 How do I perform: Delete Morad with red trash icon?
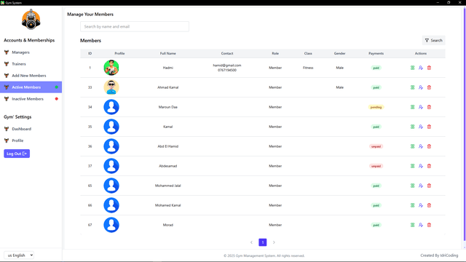click(429, 225)
